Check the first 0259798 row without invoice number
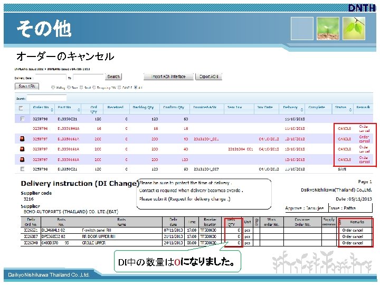 click(x=22, y=119)
